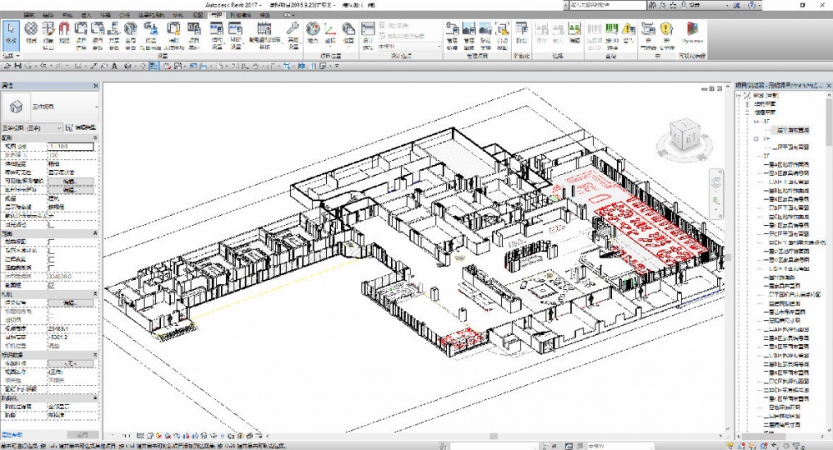Select the Modify arrow tool in the ribbon

coord(11,33)
